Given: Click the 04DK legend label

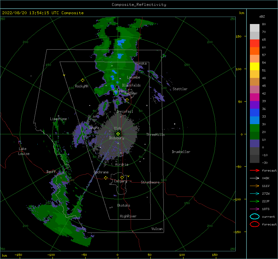Looking at the screenshot, I should point(266,178).
